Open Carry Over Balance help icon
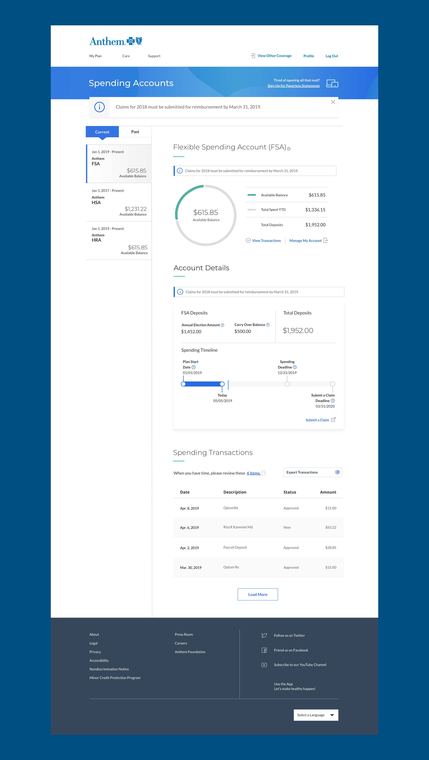Viewport: 429px width, 760px height. [x=268, y=325]
